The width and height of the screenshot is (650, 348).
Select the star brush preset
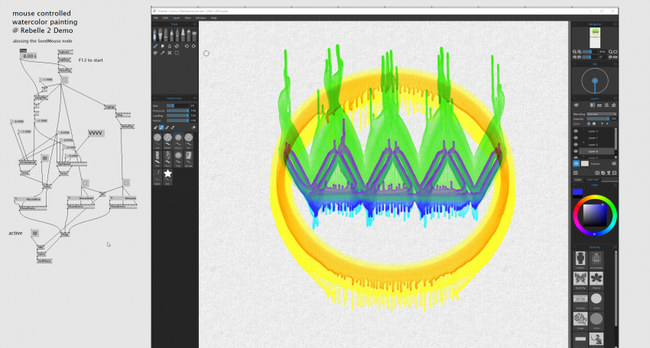[167, 175]
